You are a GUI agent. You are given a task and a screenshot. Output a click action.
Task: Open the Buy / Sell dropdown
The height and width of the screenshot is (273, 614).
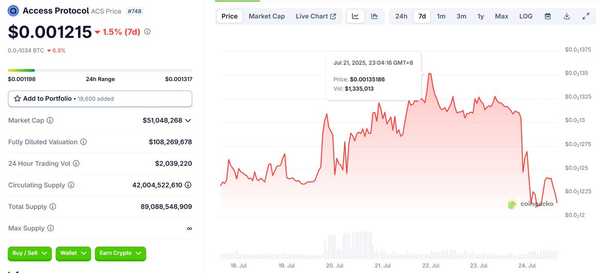30,253
